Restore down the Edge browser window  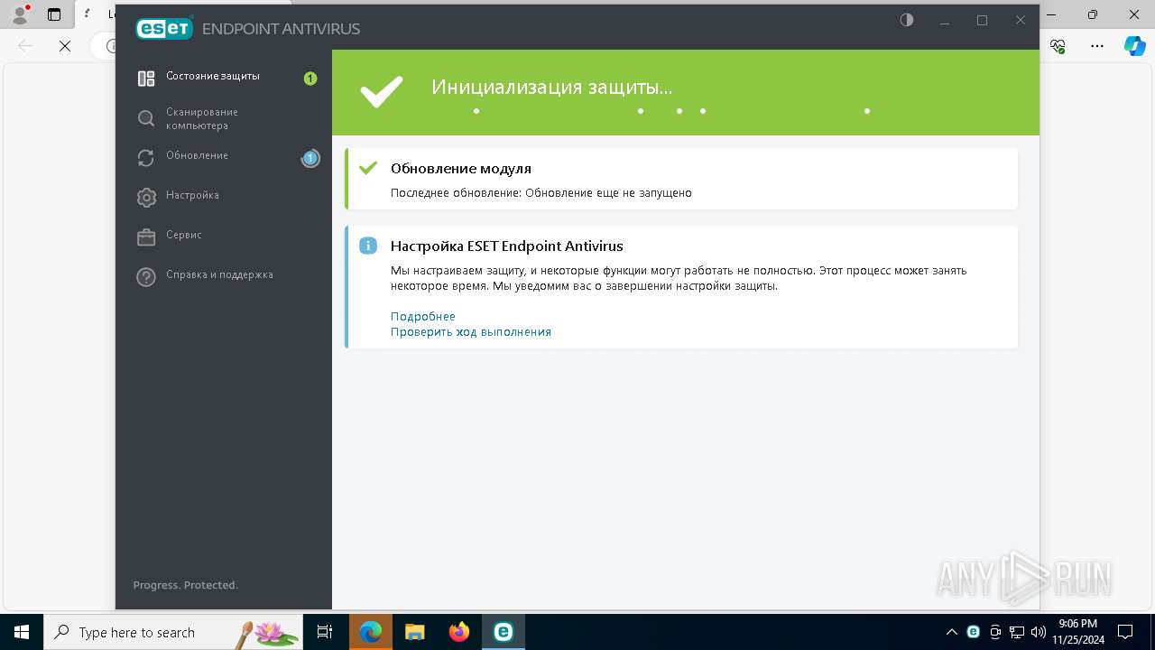pos(1093,14)
